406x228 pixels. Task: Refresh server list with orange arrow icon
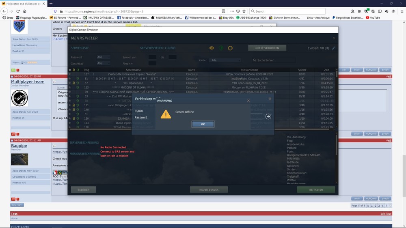pos(230,48)
